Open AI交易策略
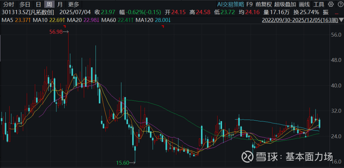 click(231, 4)
